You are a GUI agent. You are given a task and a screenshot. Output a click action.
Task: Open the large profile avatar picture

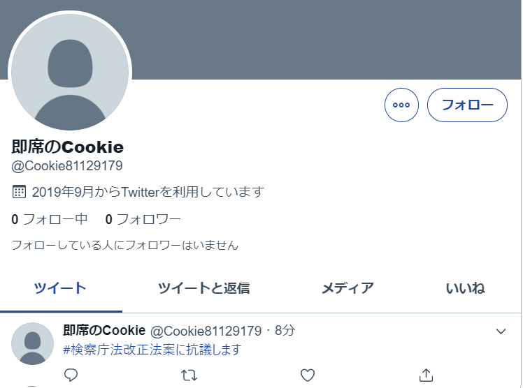click(x=70, y=72)
